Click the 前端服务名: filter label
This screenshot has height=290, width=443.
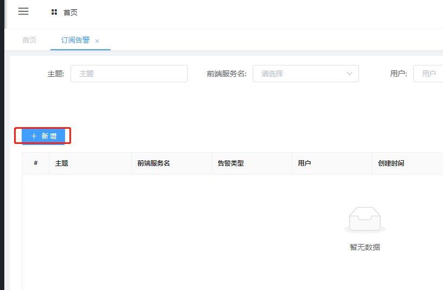pyautogui.click(x=227, y=74)
